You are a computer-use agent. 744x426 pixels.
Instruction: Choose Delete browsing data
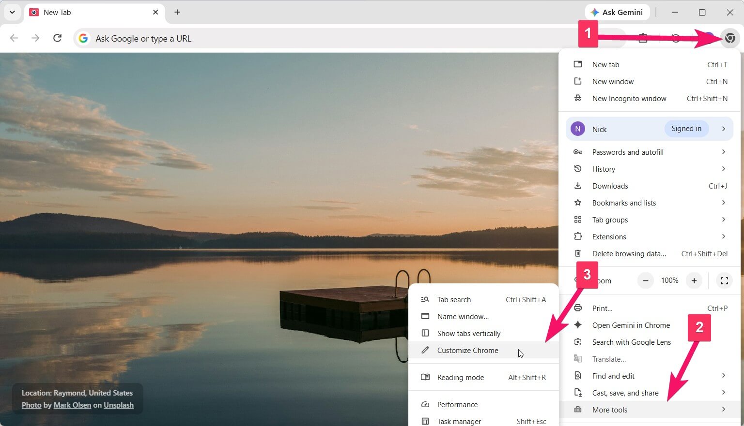tap(650, 254)
